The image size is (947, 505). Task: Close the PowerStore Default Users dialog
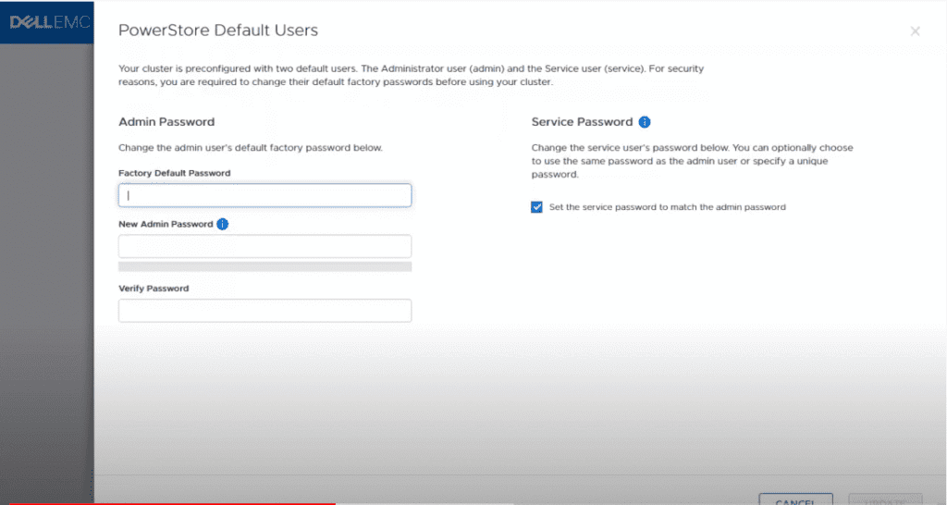point(915,31)
